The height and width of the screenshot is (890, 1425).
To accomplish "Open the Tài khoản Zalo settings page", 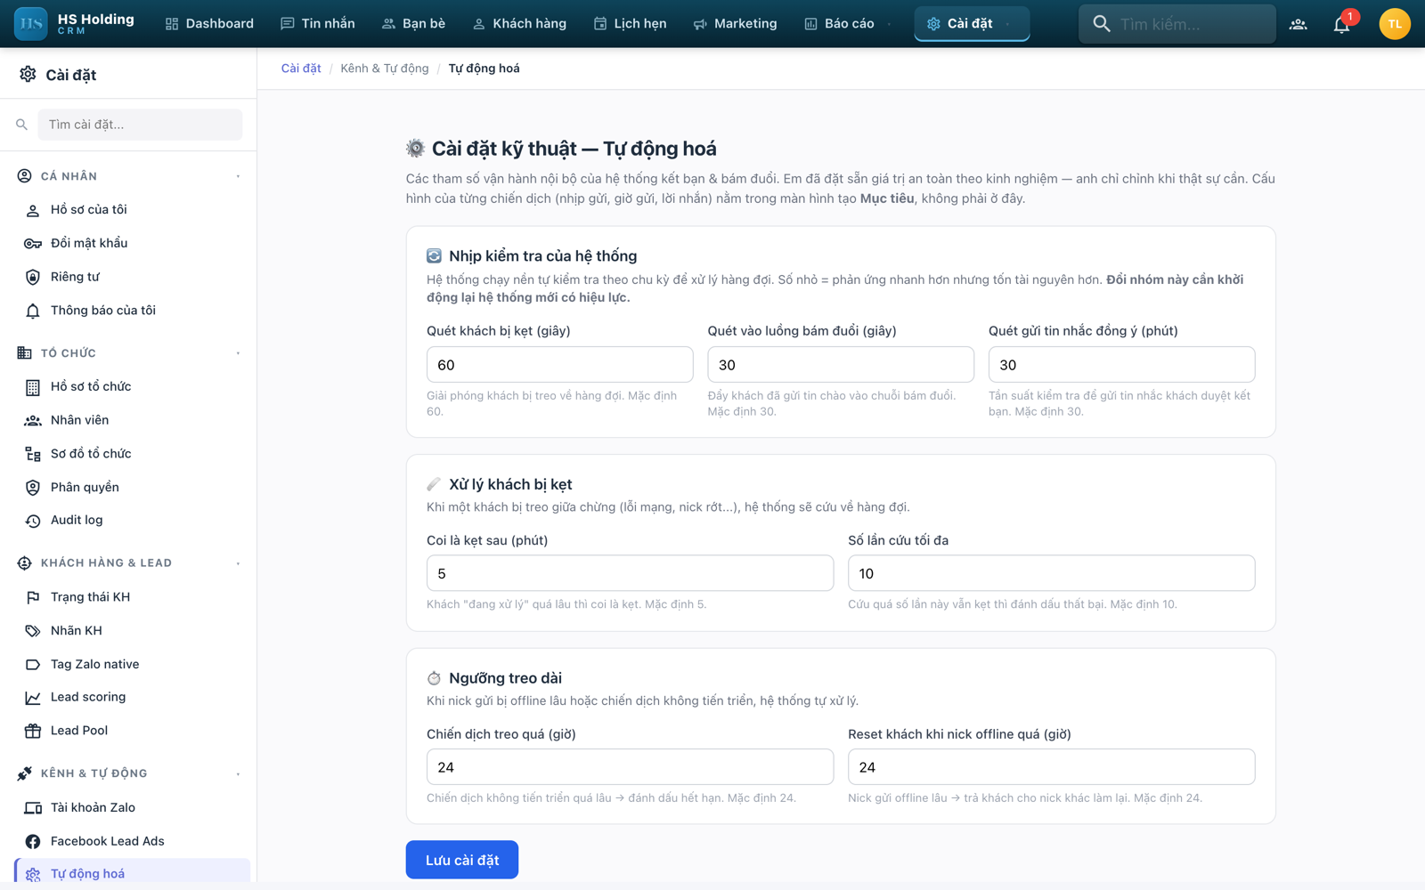I will (x=132, y=808).
